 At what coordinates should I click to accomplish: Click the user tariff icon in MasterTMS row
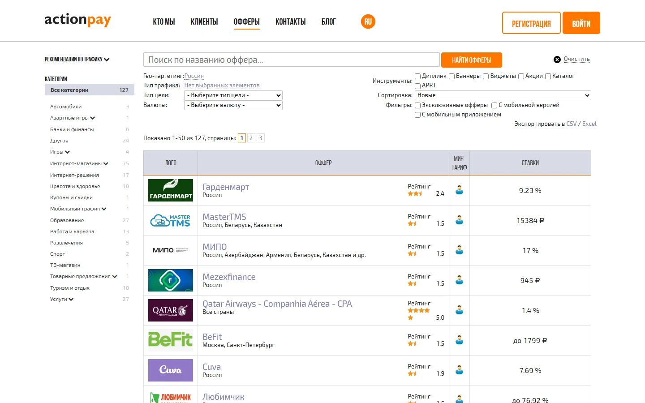pos(460,220)
